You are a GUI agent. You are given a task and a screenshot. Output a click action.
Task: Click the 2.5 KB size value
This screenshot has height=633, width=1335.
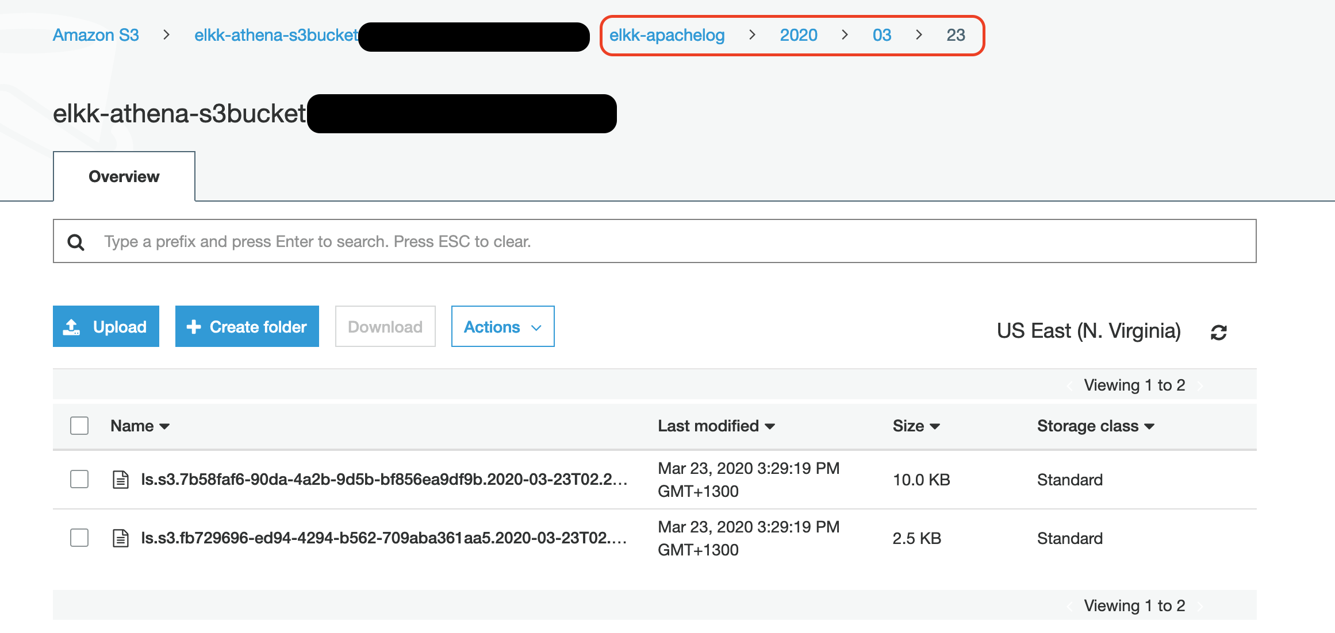(x=916, y=538)
